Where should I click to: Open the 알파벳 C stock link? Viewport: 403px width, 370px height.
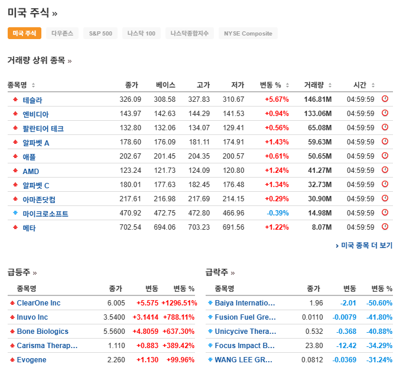pos(35,185)
